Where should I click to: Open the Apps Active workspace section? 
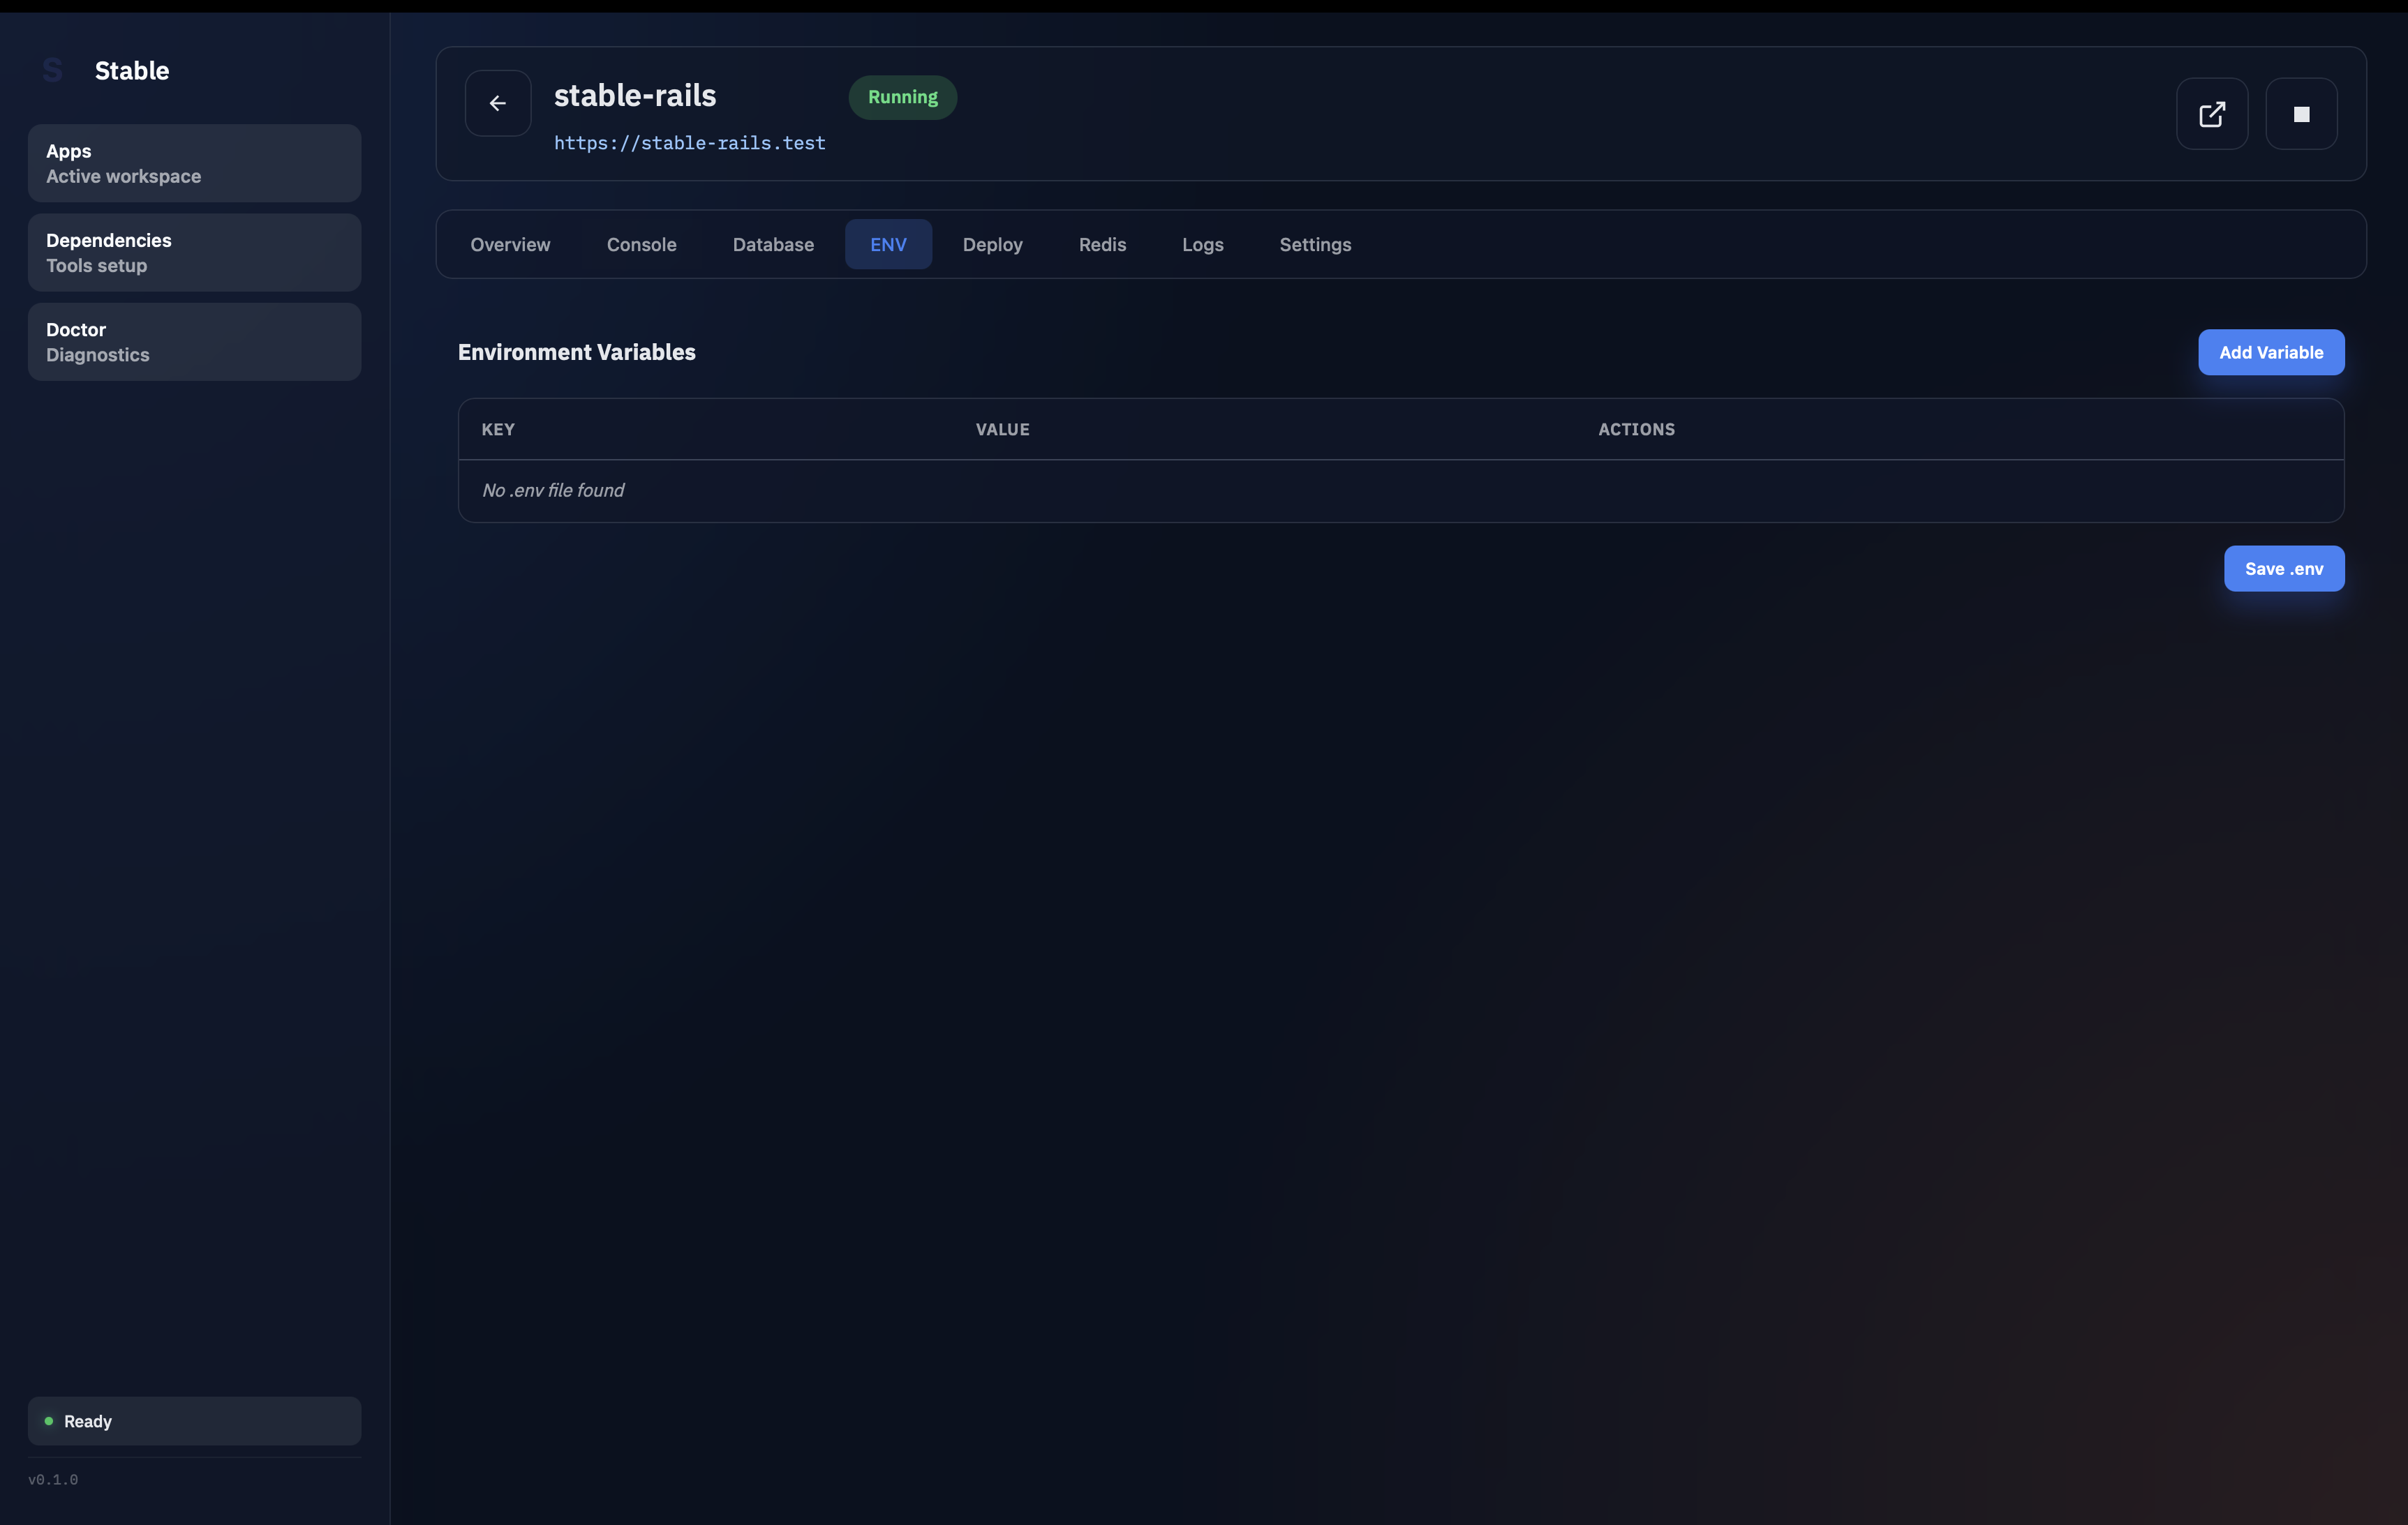[x=194, y=164]
